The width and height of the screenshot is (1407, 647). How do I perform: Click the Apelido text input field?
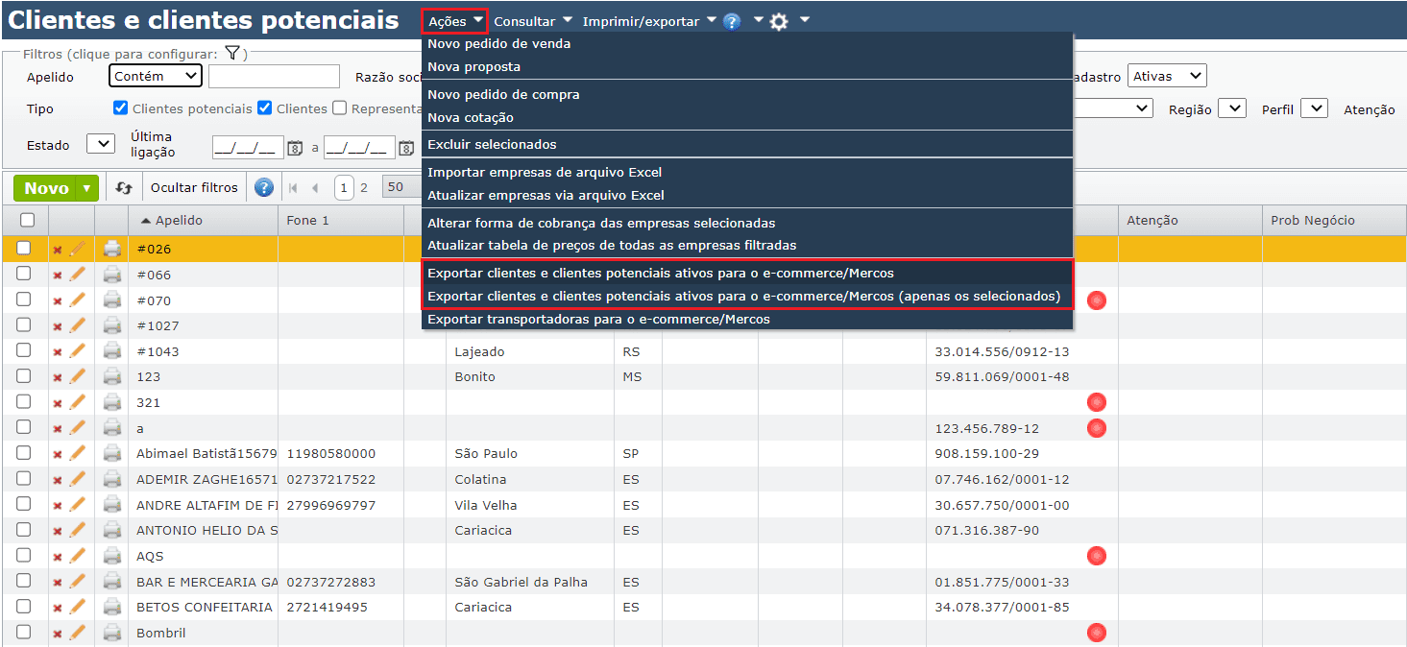click(274, 77)
